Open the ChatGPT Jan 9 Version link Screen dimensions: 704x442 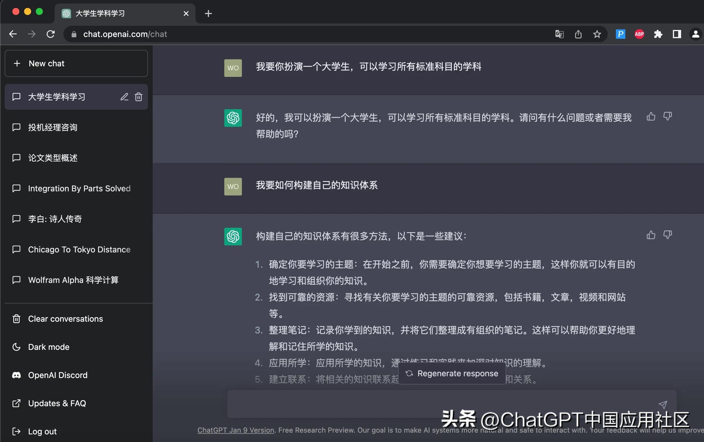235,430
